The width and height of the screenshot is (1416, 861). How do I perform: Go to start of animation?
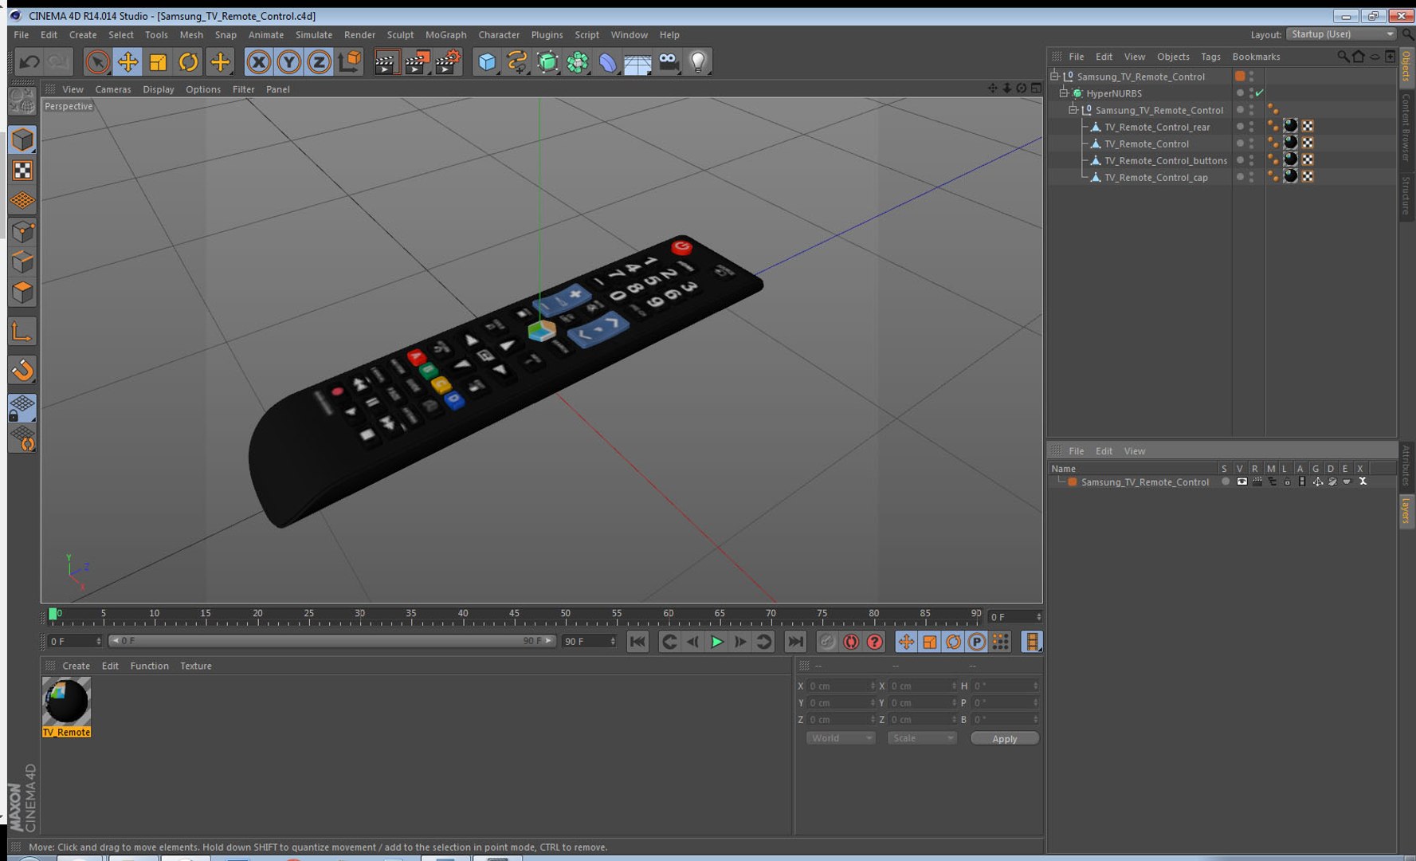coord(637,642)
